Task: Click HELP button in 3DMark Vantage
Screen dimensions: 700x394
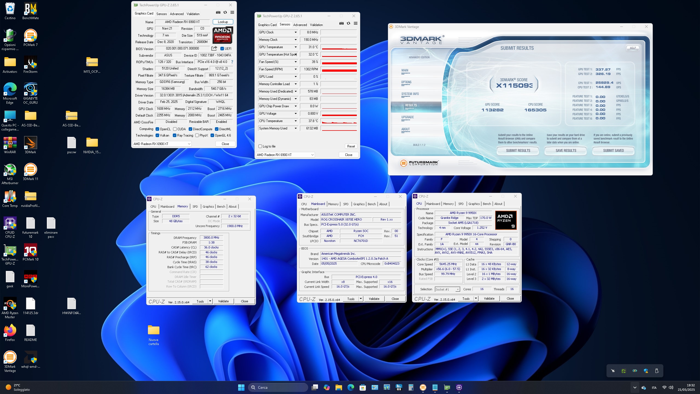Action: pos(633,48)
